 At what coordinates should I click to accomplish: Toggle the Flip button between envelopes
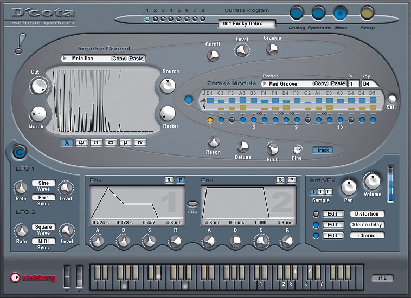coord(192,204)
